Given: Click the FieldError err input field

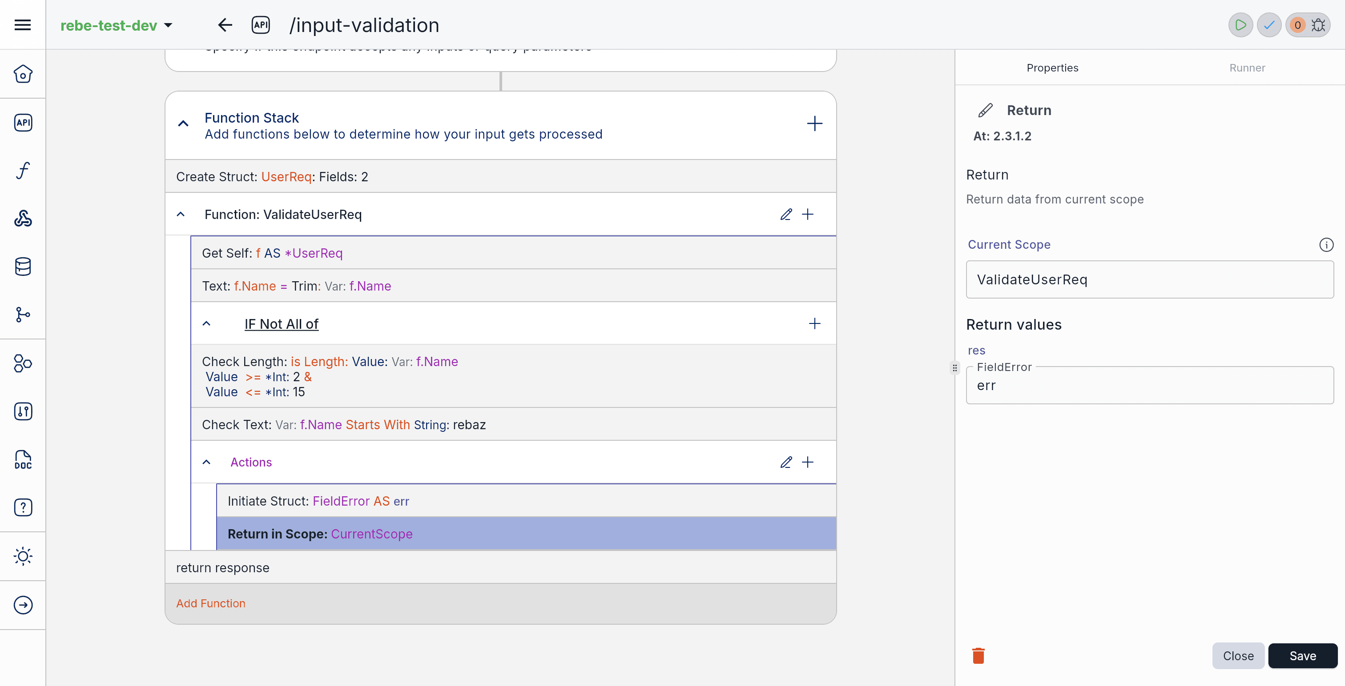Looking at the screenshot, I should (x=1150, y=386).
